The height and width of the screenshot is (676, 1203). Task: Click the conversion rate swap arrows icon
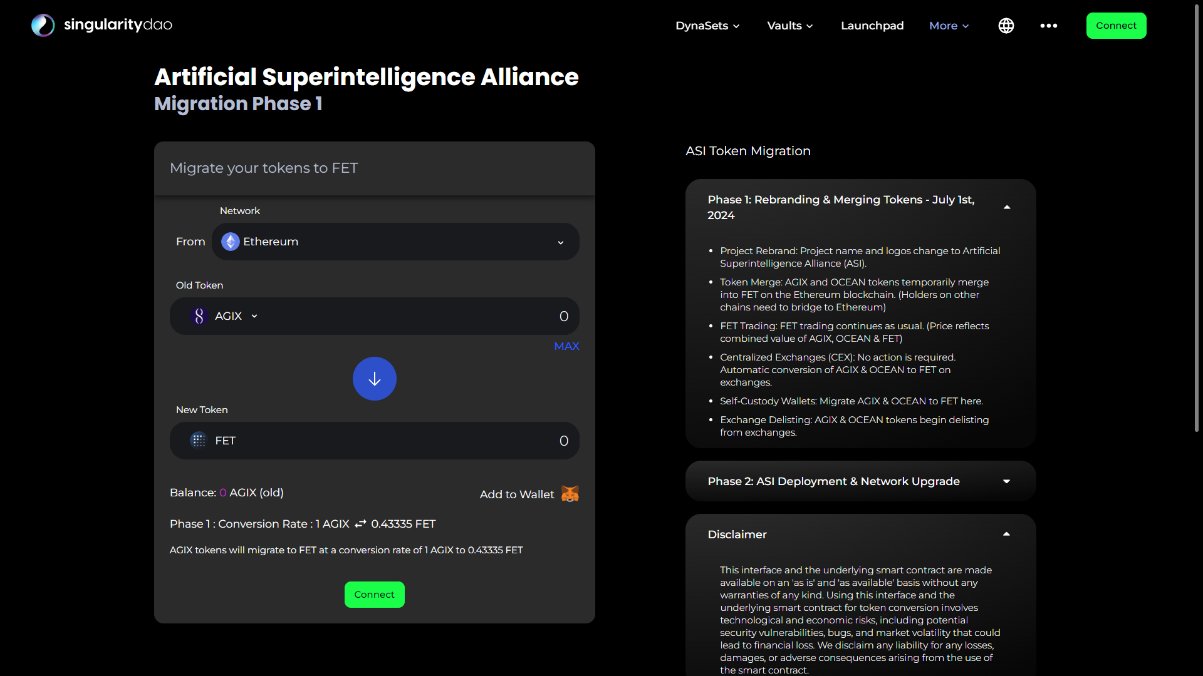point(360,524)
